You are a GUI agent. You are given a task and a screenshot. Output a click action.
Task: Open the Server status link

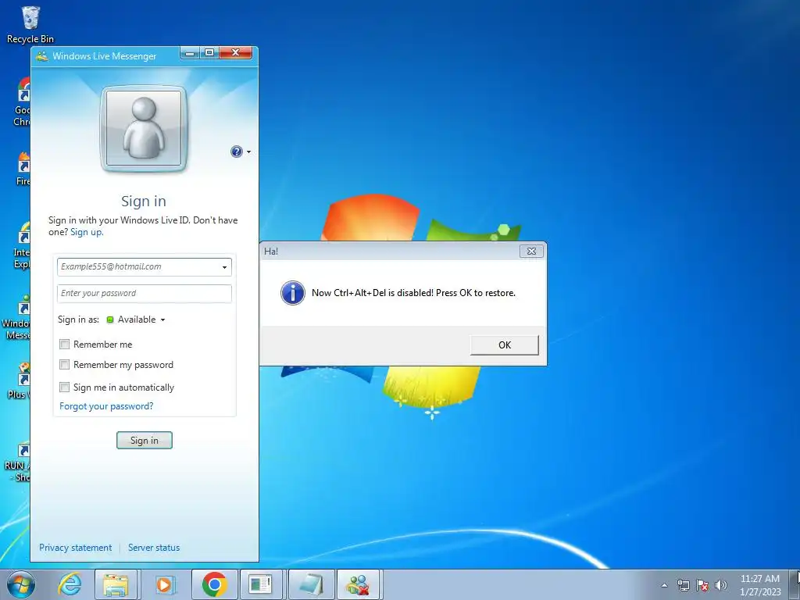pos(154,548)
